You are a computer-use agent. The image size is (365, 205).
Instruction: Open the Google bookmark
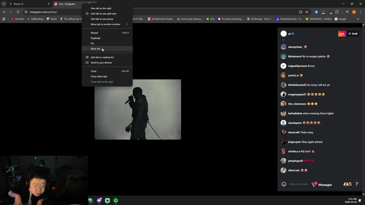tap(340, 19)
